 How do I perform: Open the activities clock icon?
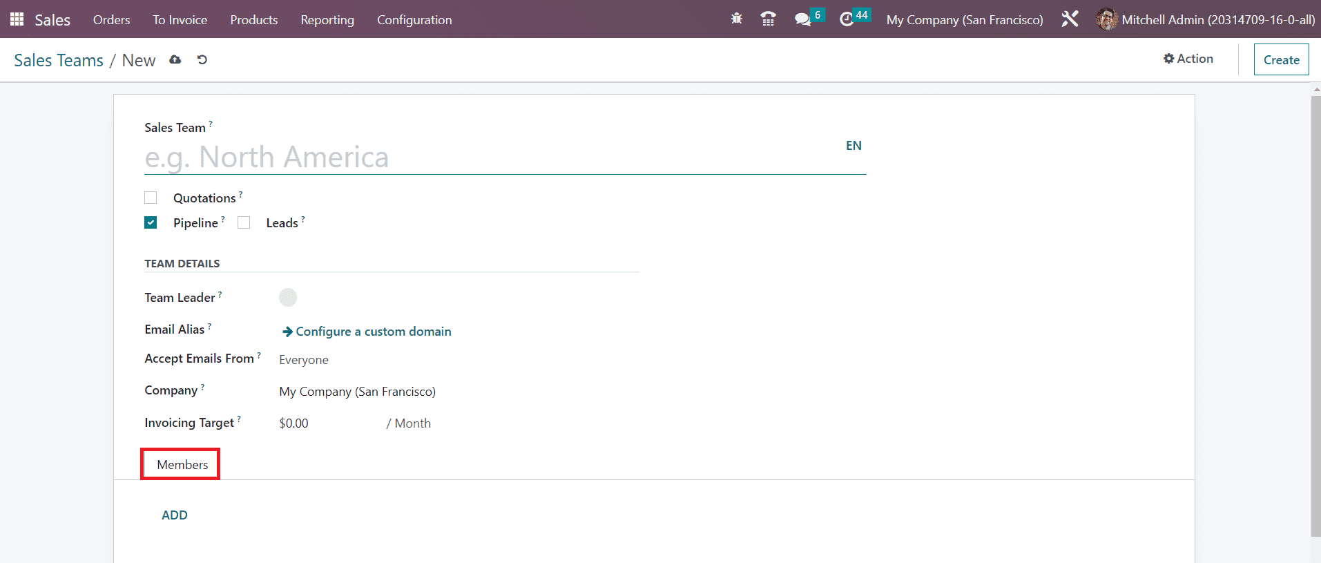coord(847,19)
